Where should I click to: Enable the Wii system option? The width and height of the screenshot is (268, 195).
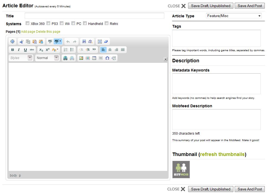point(61,23)
